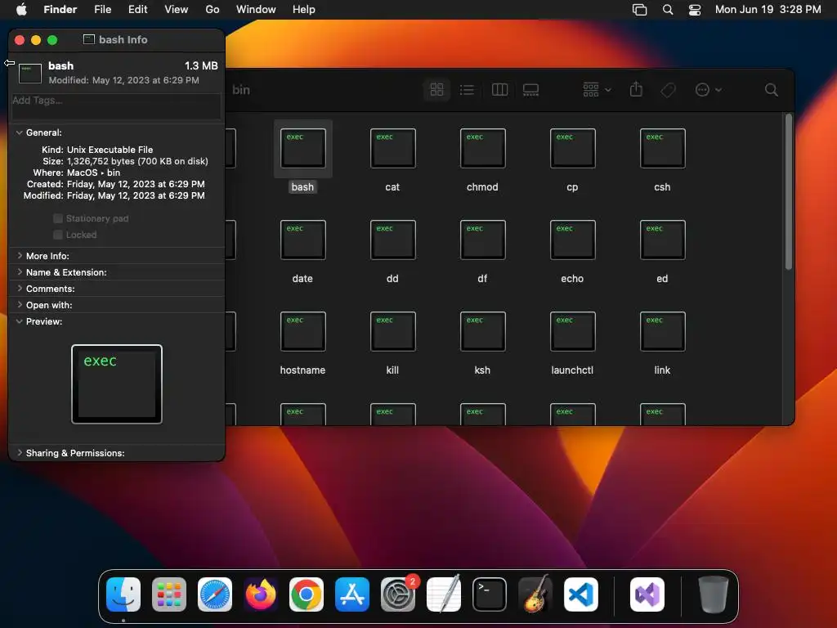The height and width of the screenshot is (628, 837).
Task: Expand the Comments section
Action: click(20, 289)
